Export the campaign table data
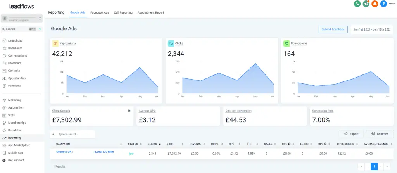Screen dimensions: 397x173 (351, 134)
